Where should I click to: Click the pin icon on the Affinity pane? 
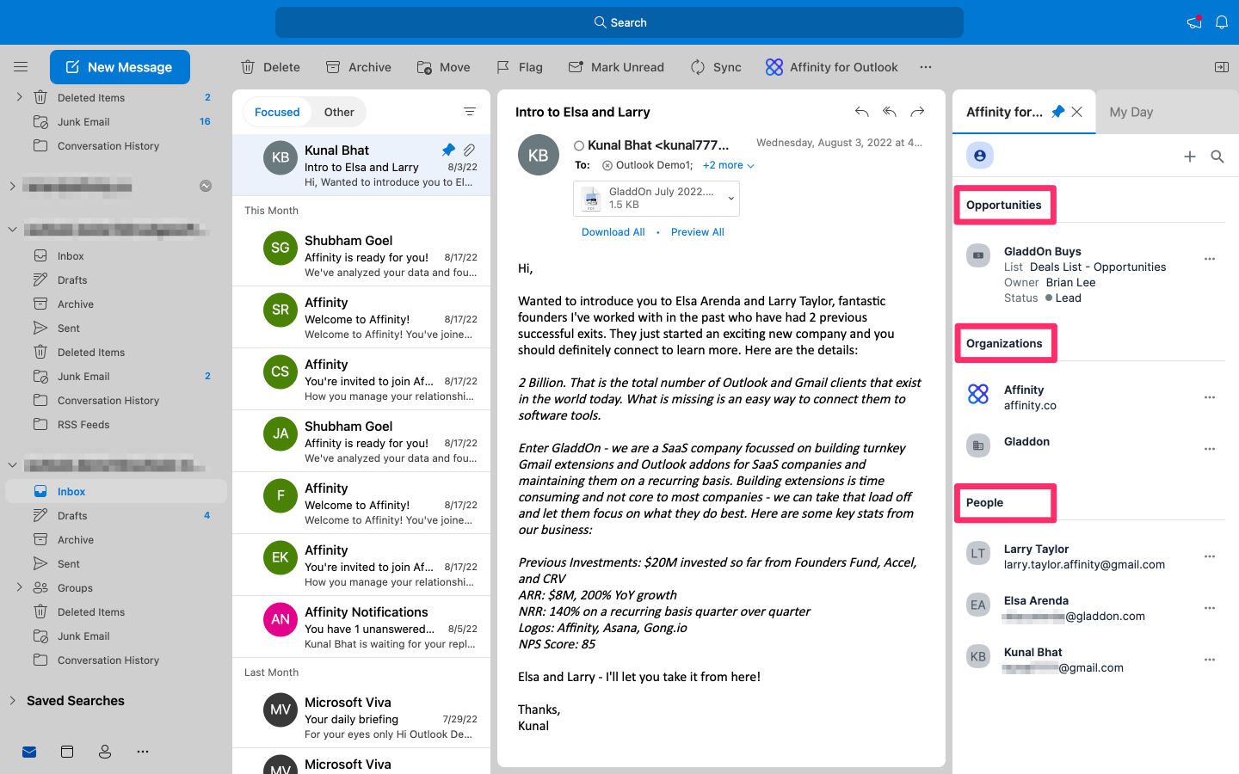coord(1058,112)
